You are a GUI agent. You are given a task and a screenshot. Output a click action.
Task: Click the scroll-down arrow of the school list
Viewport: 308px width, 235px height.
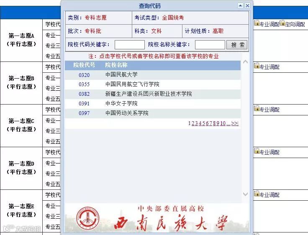[x=245, y=194]
